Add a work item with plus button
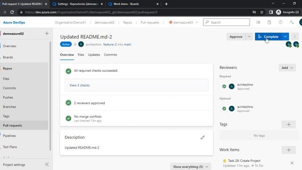This screenshot has height=170, width=302. (x=288, y=150)
